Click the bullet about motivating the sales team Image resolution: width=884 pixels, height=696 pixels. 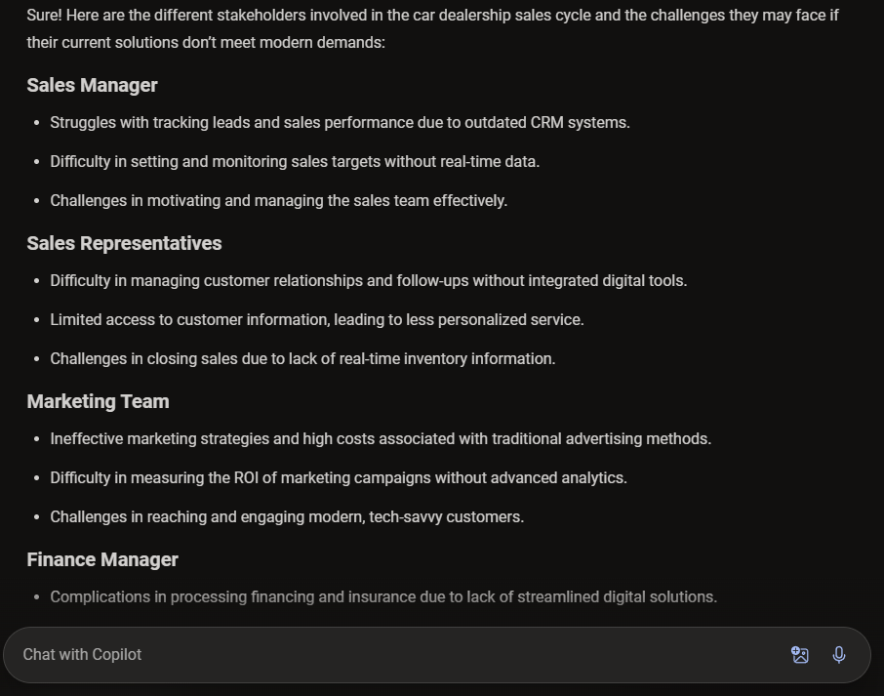[x=278, y=200]
